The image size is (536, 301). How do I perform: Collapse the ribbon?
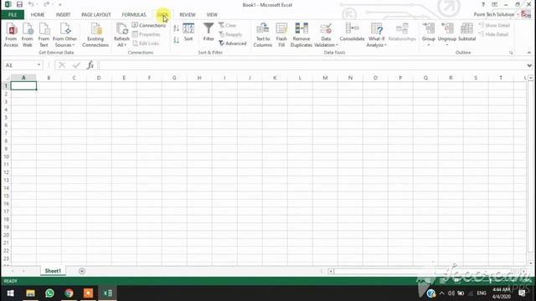pos(528,53)
